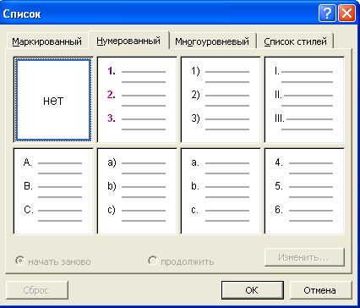The image size is (360, 308).
Task: Choose the purple 1. 2. 3. numbering style
Action: tap(137, 100)
